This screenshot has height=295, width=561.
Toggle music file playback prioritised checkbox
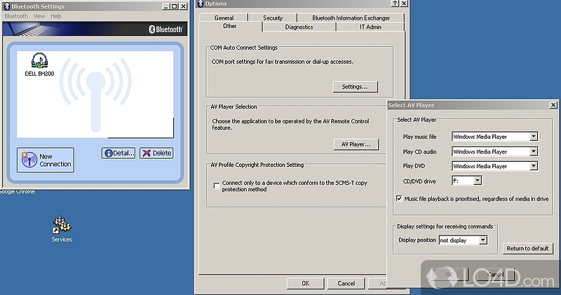399,198
